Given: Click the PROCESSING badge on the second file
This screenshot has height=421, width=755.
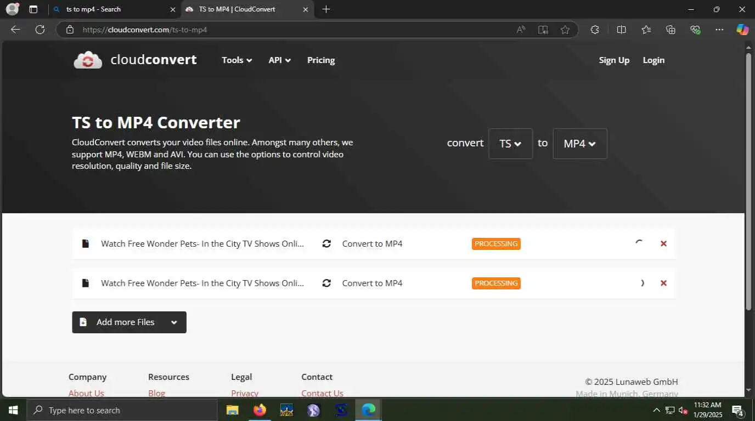Looking at the screenshot, I should point(496,283).
